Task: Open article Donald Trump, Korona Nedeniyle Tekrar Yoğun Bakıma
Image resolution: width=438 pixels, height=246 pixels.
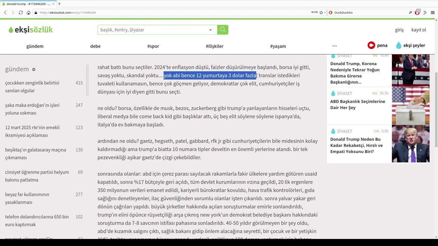Action: pyautogui.click(x=355, y=73)
